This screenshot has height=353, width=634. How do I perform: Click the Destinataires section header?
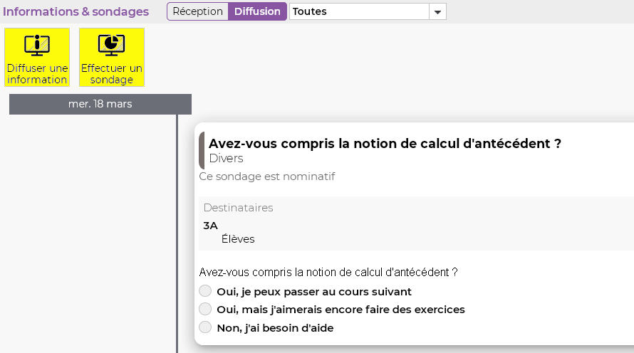[238, 208]
